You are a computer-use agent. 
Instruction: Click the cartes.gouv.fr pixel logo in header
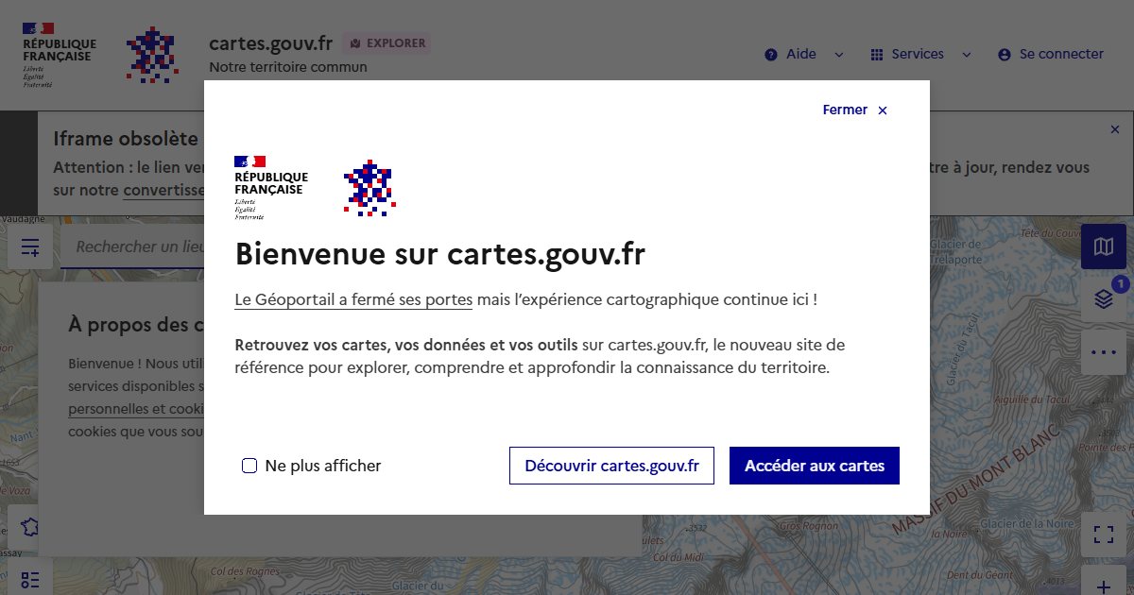(x=151, y=55)
